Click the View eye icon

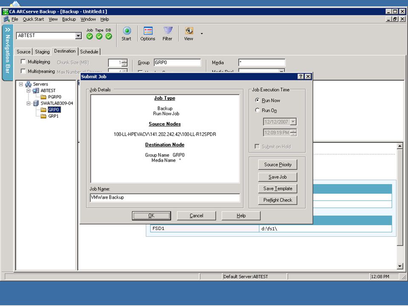[x=189, y=31]
